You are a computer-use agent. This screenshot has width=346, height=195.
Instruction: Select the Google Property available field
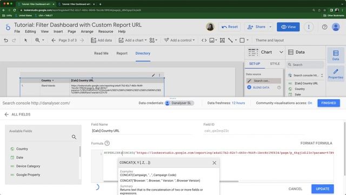28,174
